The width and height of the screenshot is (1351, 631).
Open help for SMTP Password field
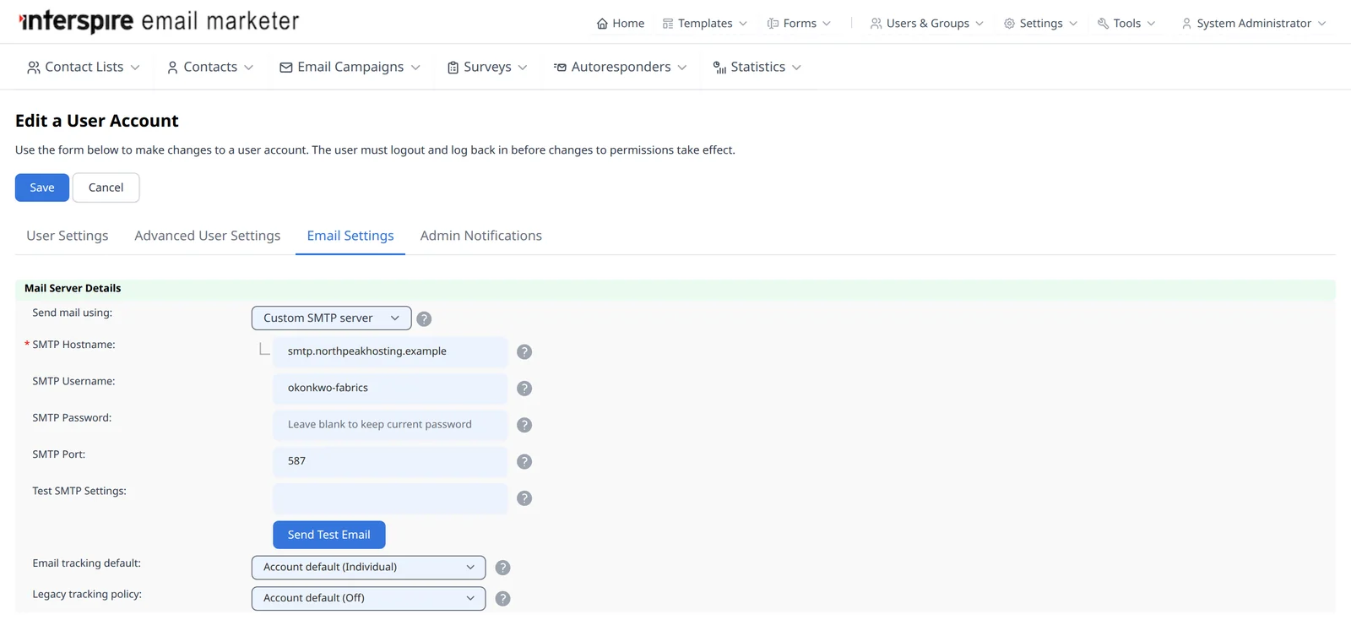(524, 425)
